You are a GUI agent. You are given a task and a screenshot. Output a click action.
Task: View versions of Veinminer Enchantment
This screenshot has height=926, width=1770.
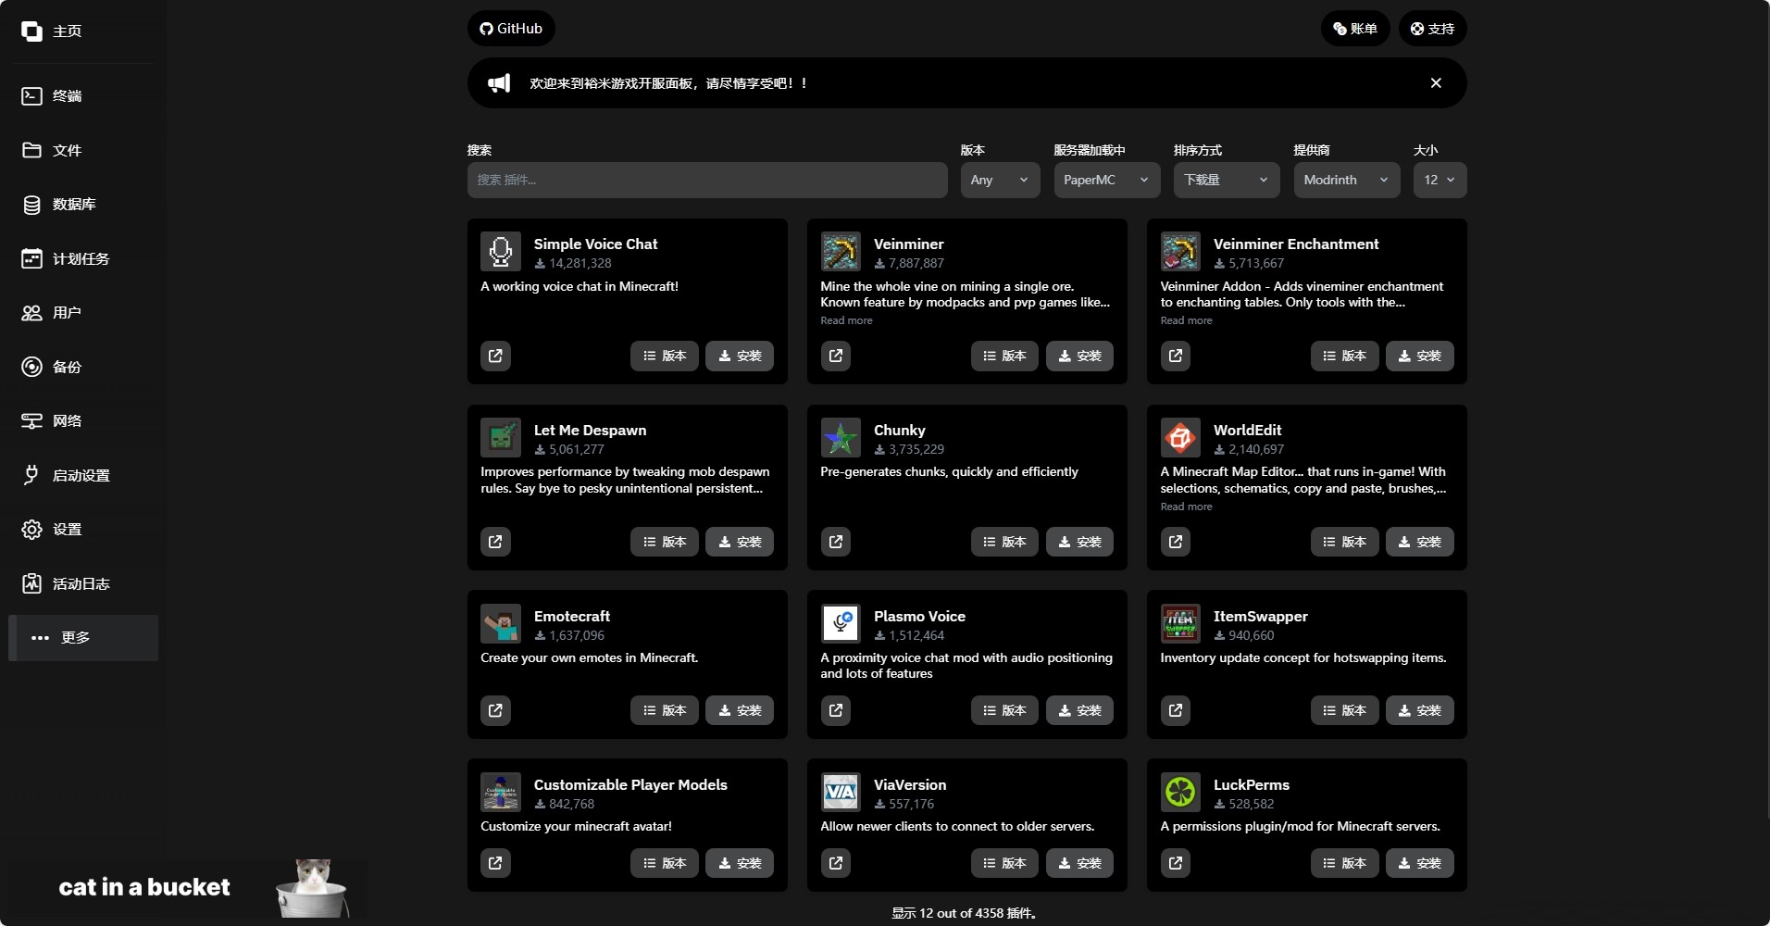tap(1345, 356)
